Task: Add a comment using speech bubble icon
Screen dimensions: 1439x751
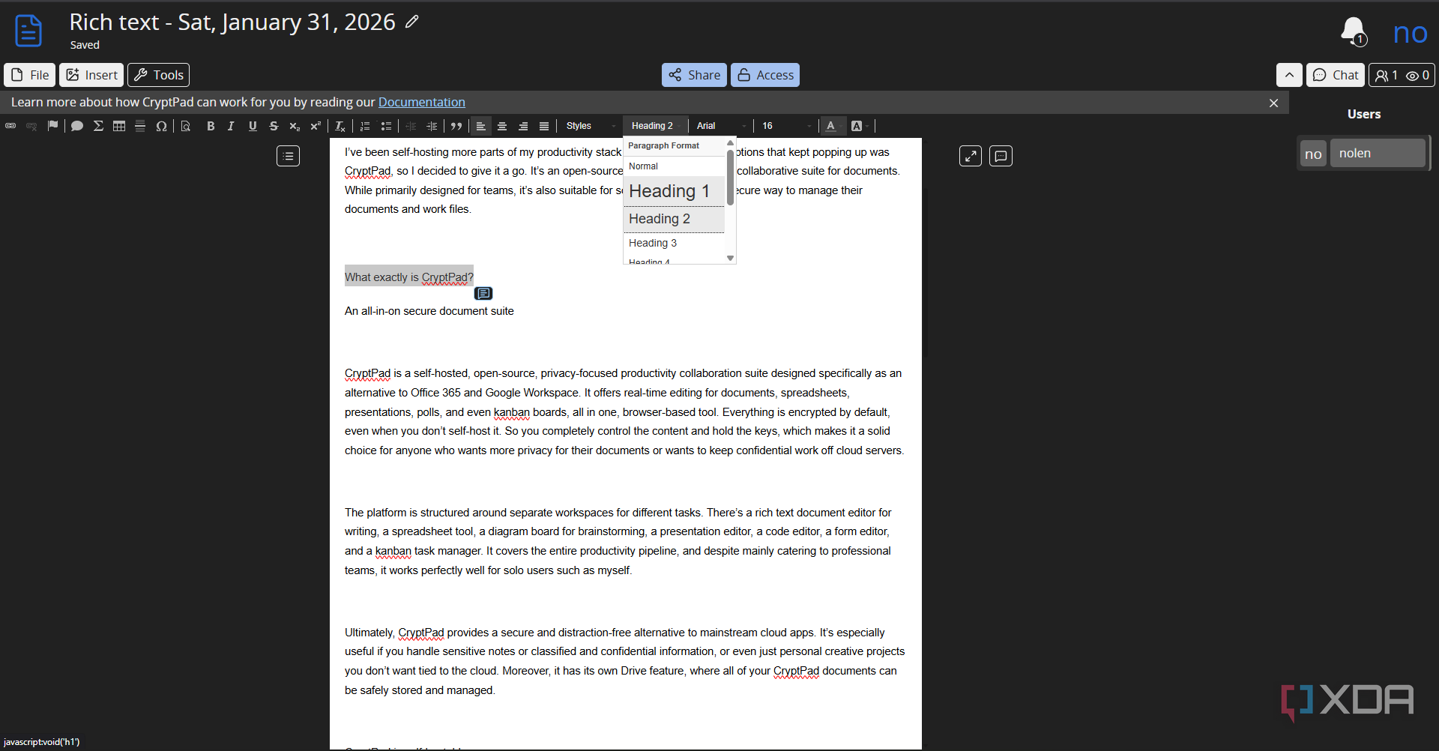Action: (77, 126)
